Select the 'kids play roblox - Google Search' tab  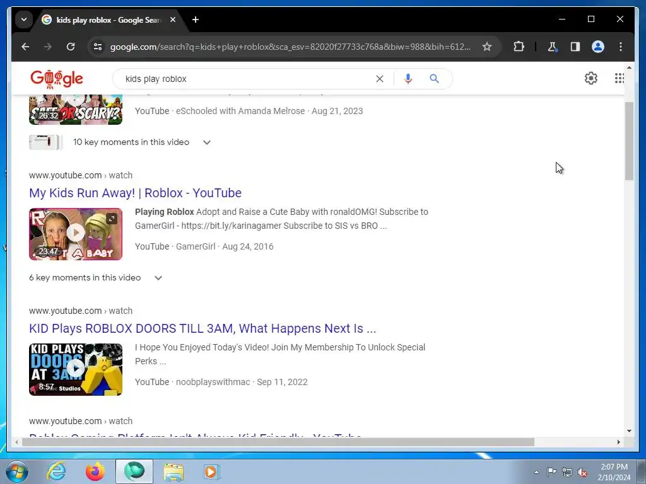[x=110, y=20]
